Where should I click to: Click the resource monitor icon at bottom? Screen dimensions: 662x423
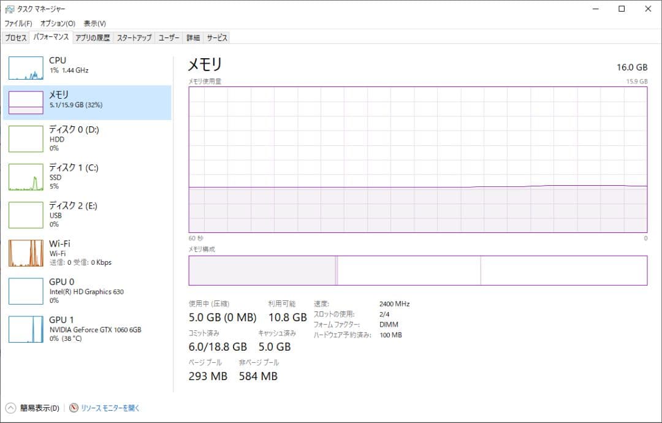(x=74, y=408)
